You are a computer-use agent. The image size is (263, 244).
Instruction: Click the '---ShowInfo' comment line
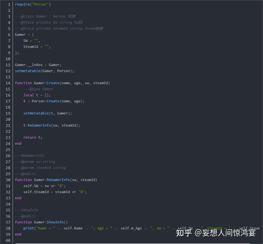coord(27,210)
